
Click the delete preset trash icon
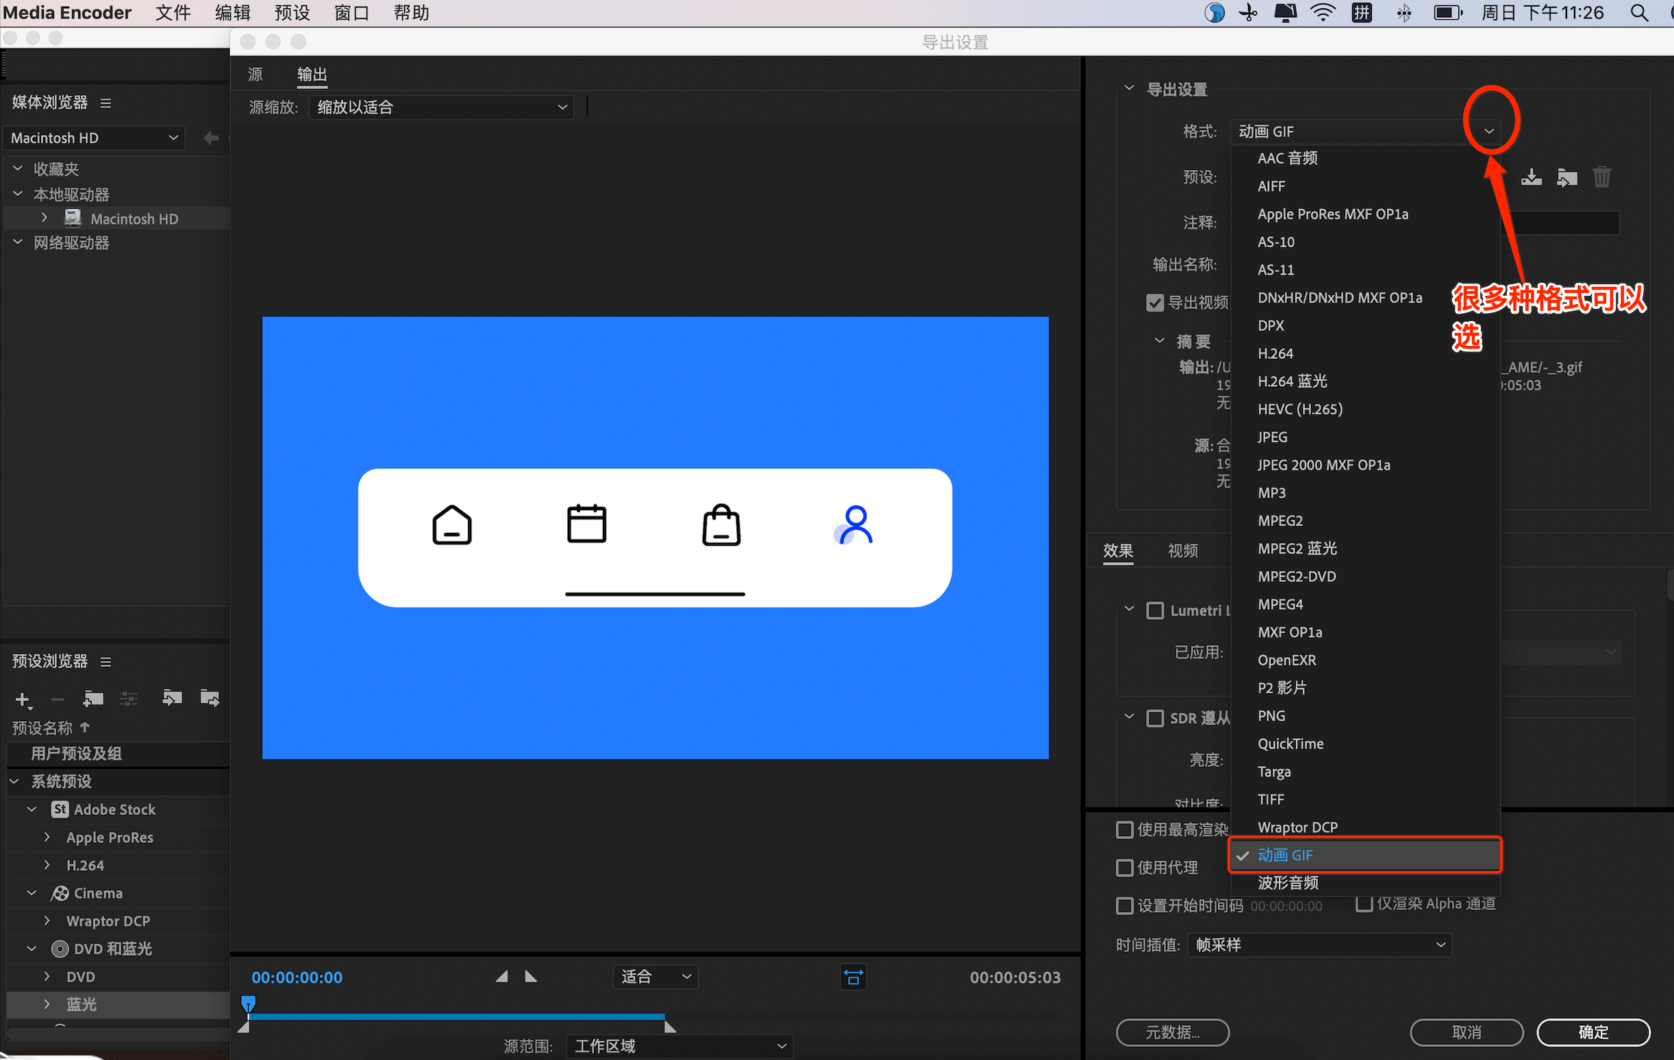click(1601, 177)
